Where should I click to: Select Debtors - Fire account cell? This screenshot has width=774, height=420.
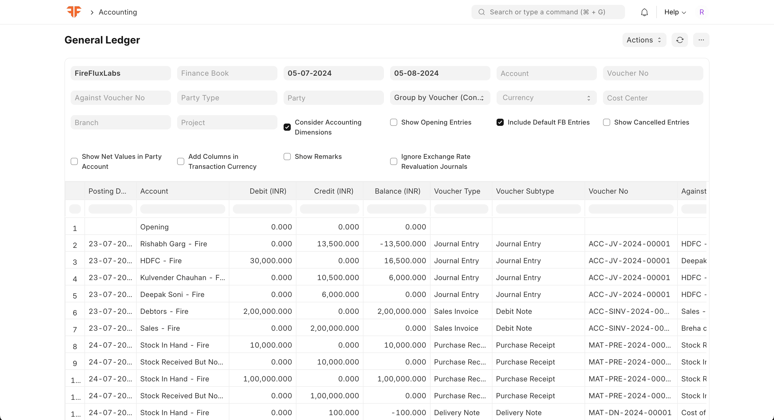[x=182, y=311]
